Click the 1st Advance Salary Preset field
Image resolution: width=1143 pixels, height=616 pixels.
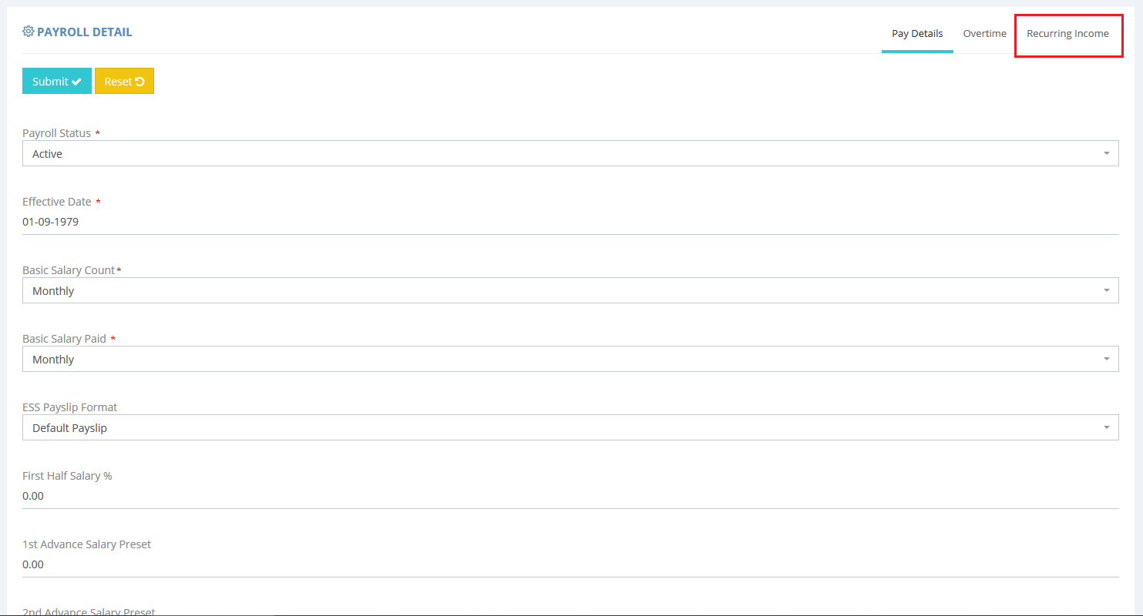point(570,564)
